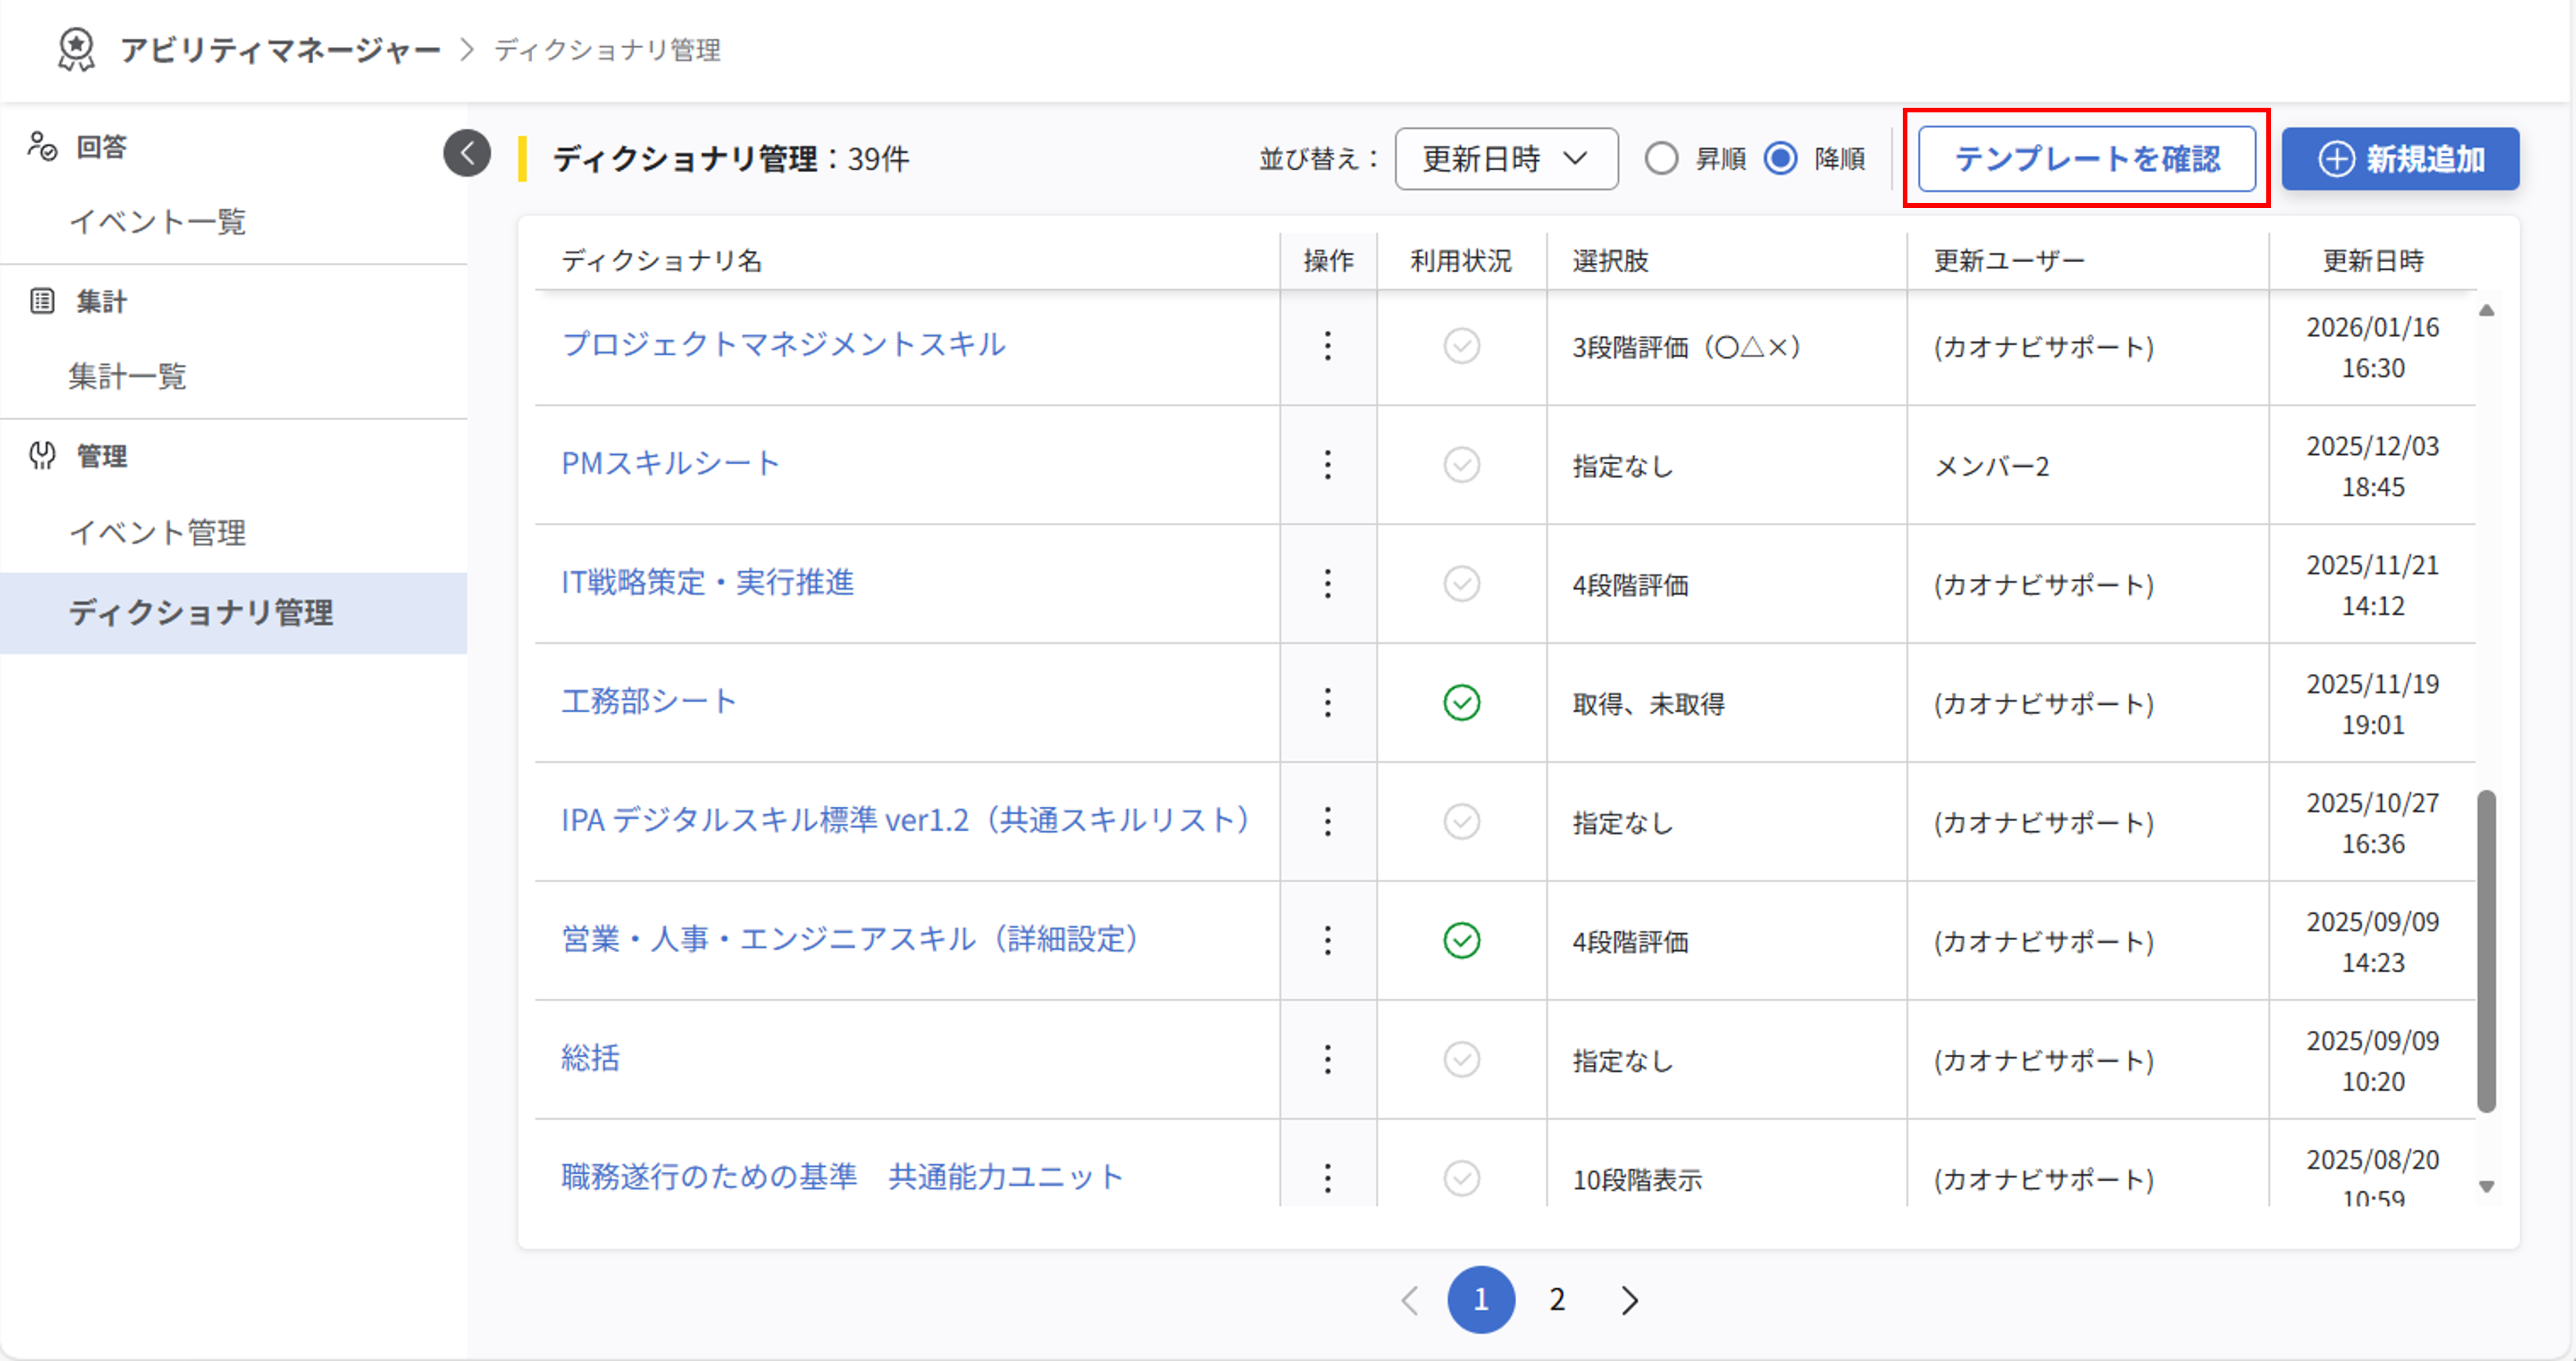The width and height of the screenshot is (2576, 1361).
Task: Open the PMスキルシート dictionary link
Action: (x=671, y=463)
